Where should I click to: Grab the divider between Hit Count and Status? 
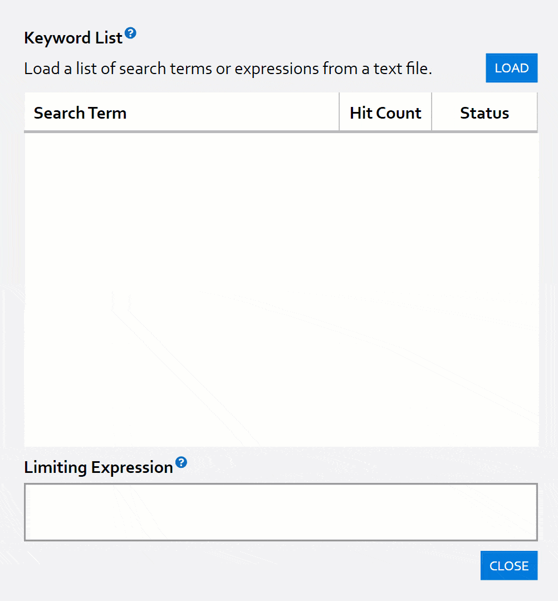pyautogui.click(x=432, y=112)
